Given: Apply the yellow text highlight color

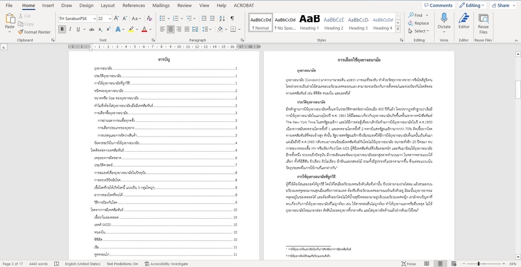Looking at the screenshot, I should (x=131, y=30).
